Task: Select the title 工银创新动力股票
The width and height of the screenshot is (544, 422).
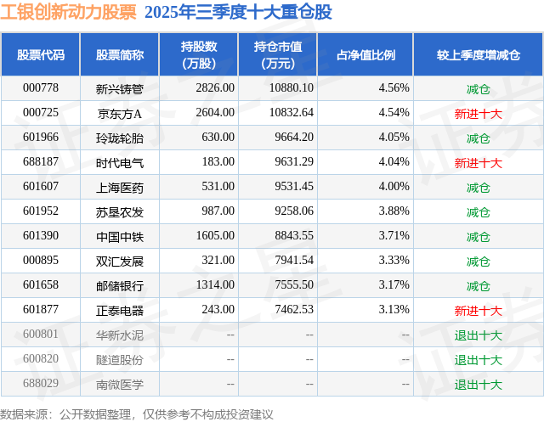Action: [68, 12]
